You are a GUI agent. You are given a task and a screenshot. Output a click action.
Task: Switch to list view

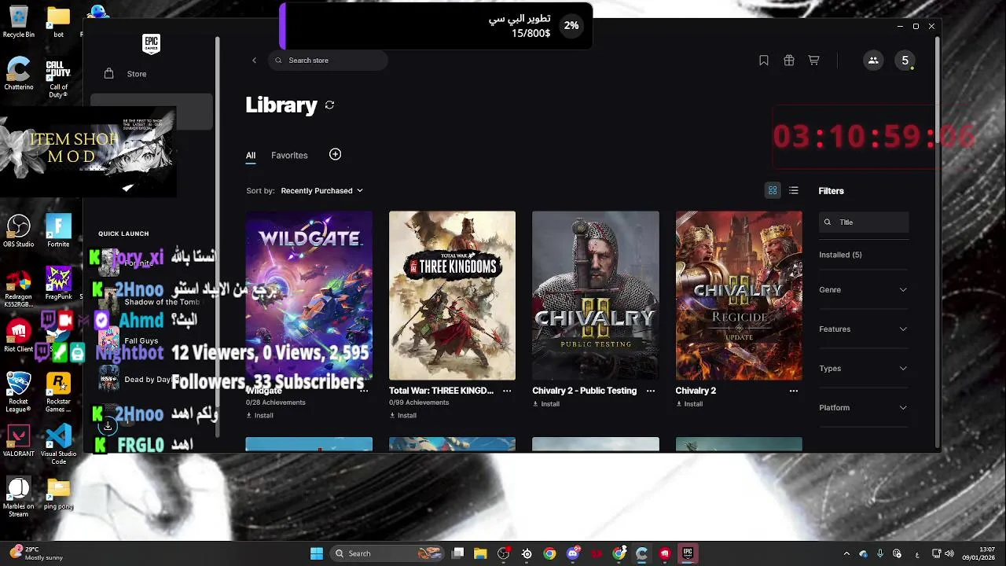[x=794, y=191]
